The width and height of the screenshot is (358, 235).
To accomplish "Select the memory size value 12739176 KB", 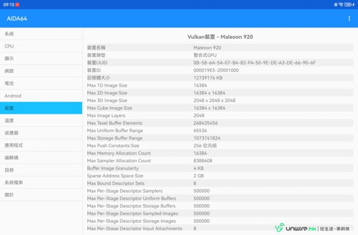I will coord(208,78).
